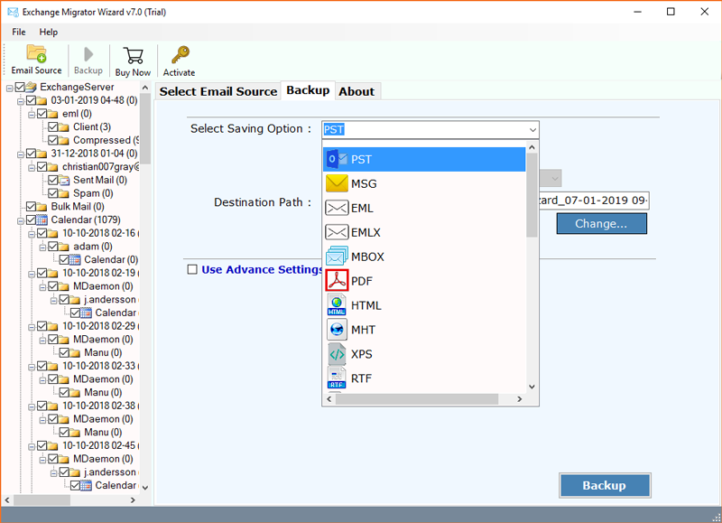The width and height of the screenshot is (722, 523).
Task: Collapse the adam (0) node
Action: (42, 247)
